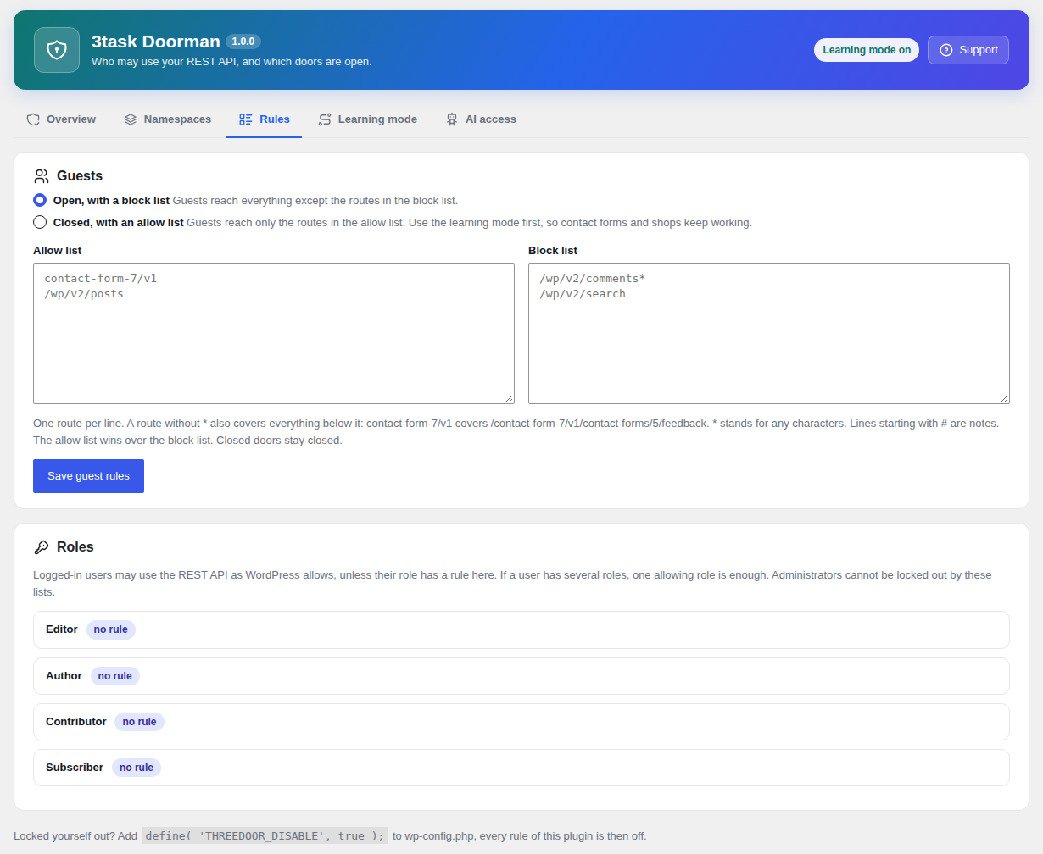Click the Guests section heading

tap(80, 176)
